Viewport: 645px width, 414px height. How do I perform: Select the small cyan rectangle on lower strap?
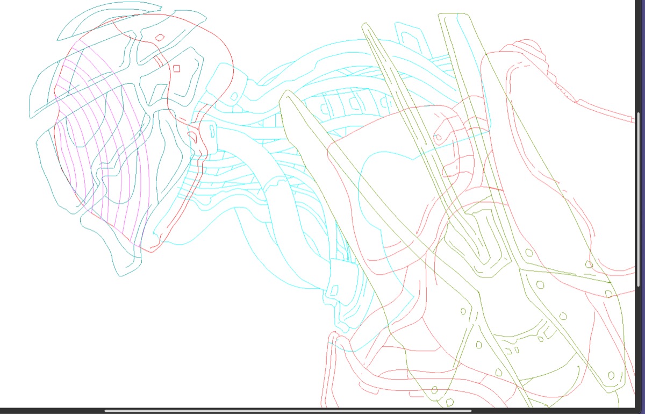point(334,290)
